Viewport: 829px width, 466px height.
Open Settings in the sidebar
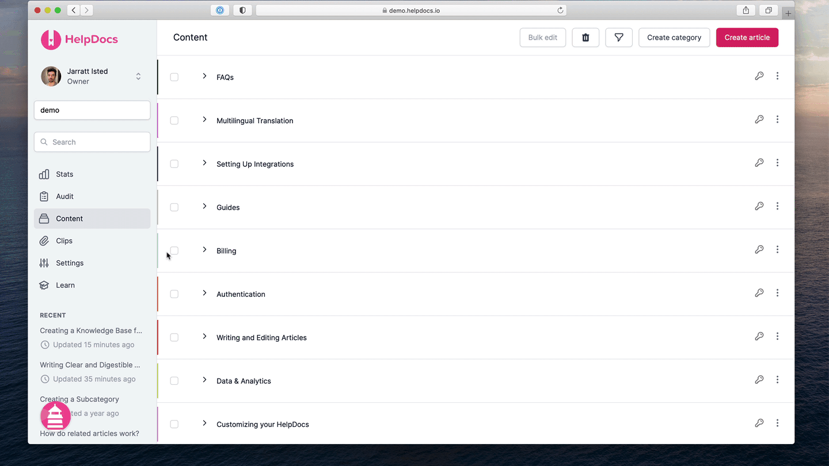(92, 263)
